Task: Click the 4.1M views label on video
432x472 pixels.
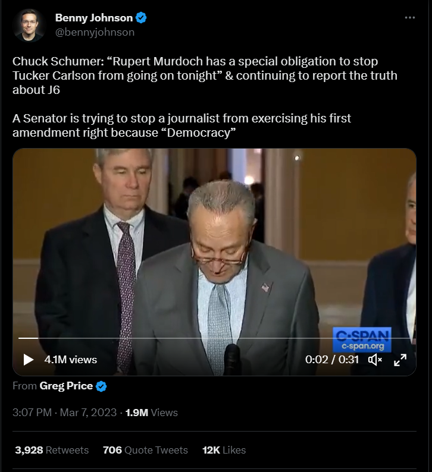Action: click(x=70, y=359)
